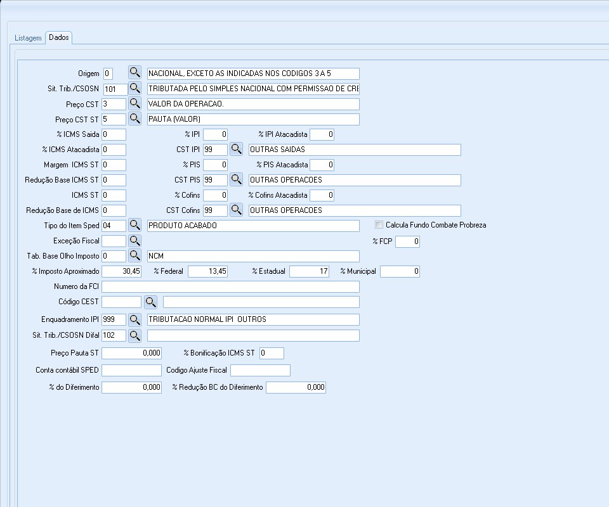The image size is (609, 507).
Task: Click the CST Cofins search icon
Action: click(x=236, y=210)
